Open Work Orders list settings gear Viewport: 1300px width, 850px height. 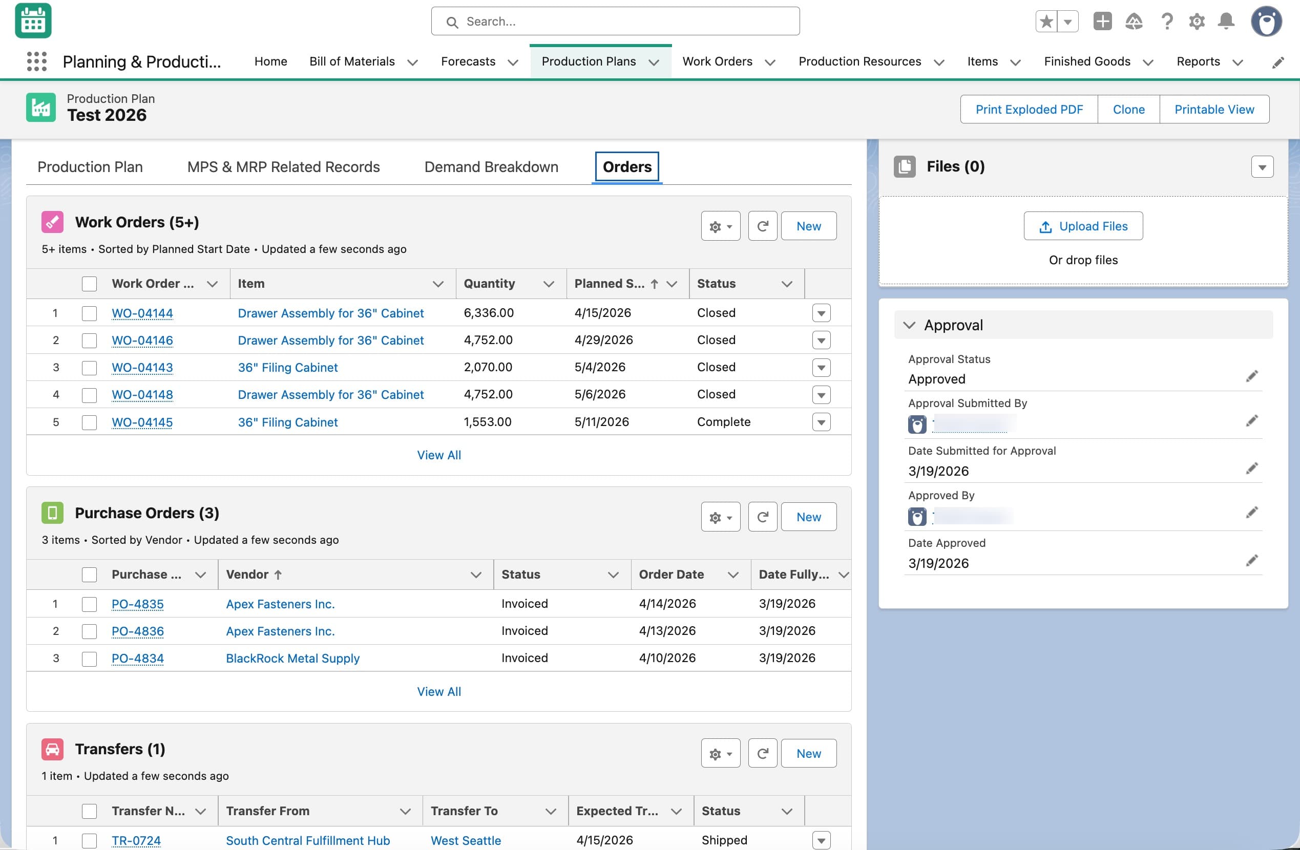(721, 226)
